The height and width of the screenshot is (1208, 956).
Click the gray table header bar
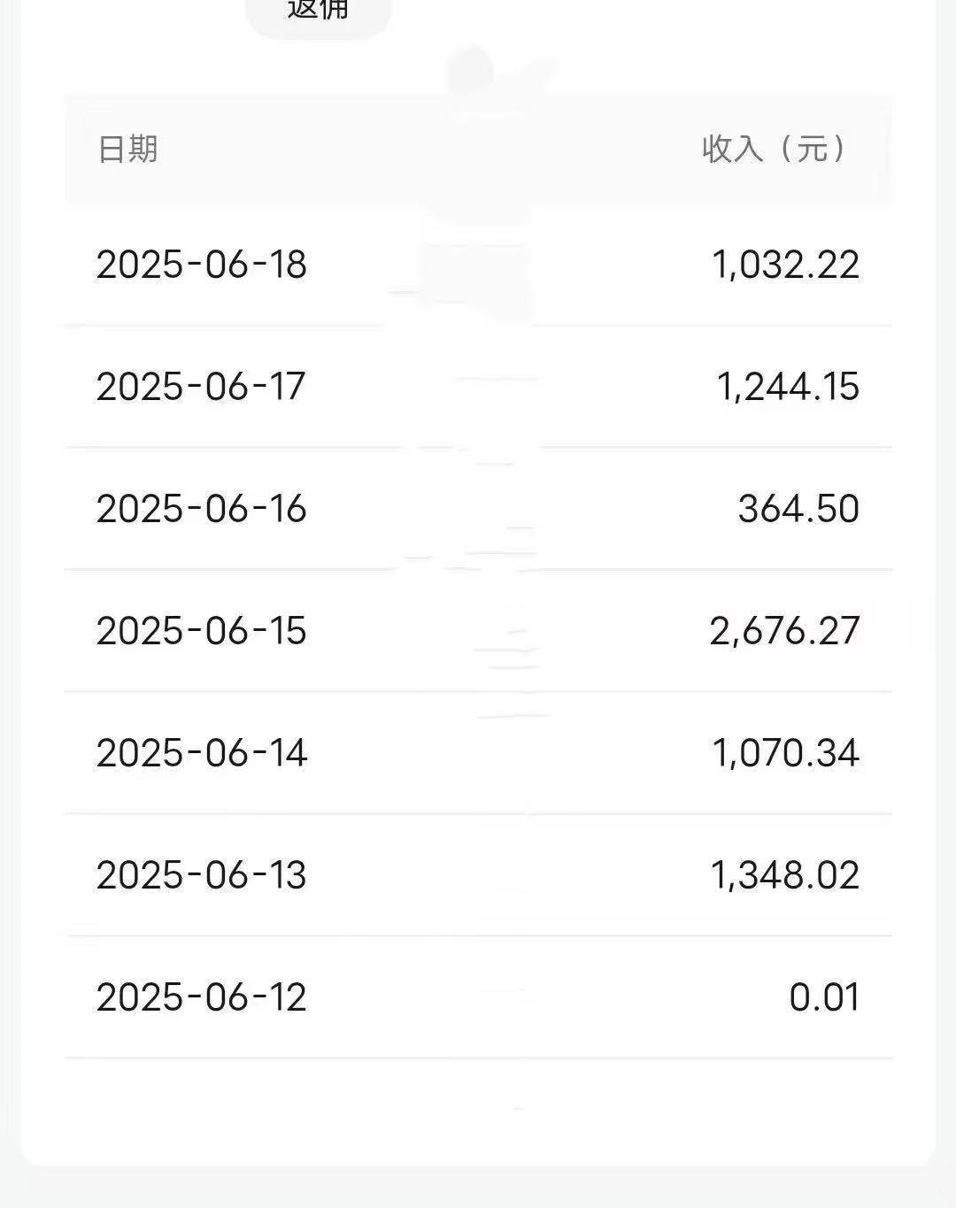(x=478, y=149)
